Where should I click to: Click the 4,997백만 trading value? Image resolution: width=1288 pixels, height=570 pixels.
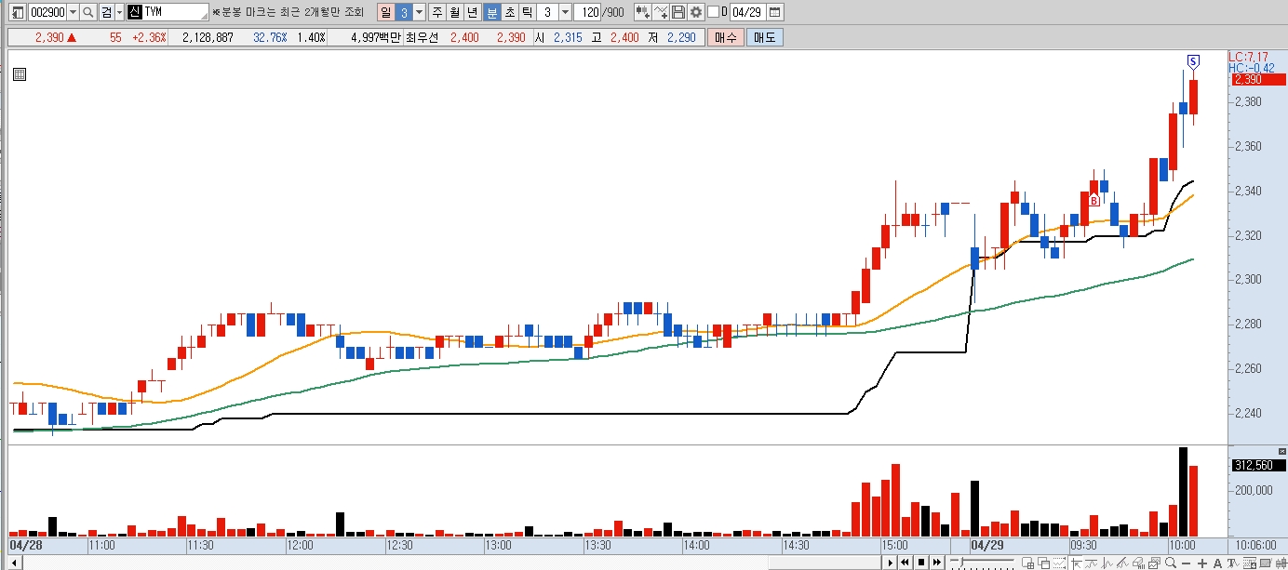(377, 37)
